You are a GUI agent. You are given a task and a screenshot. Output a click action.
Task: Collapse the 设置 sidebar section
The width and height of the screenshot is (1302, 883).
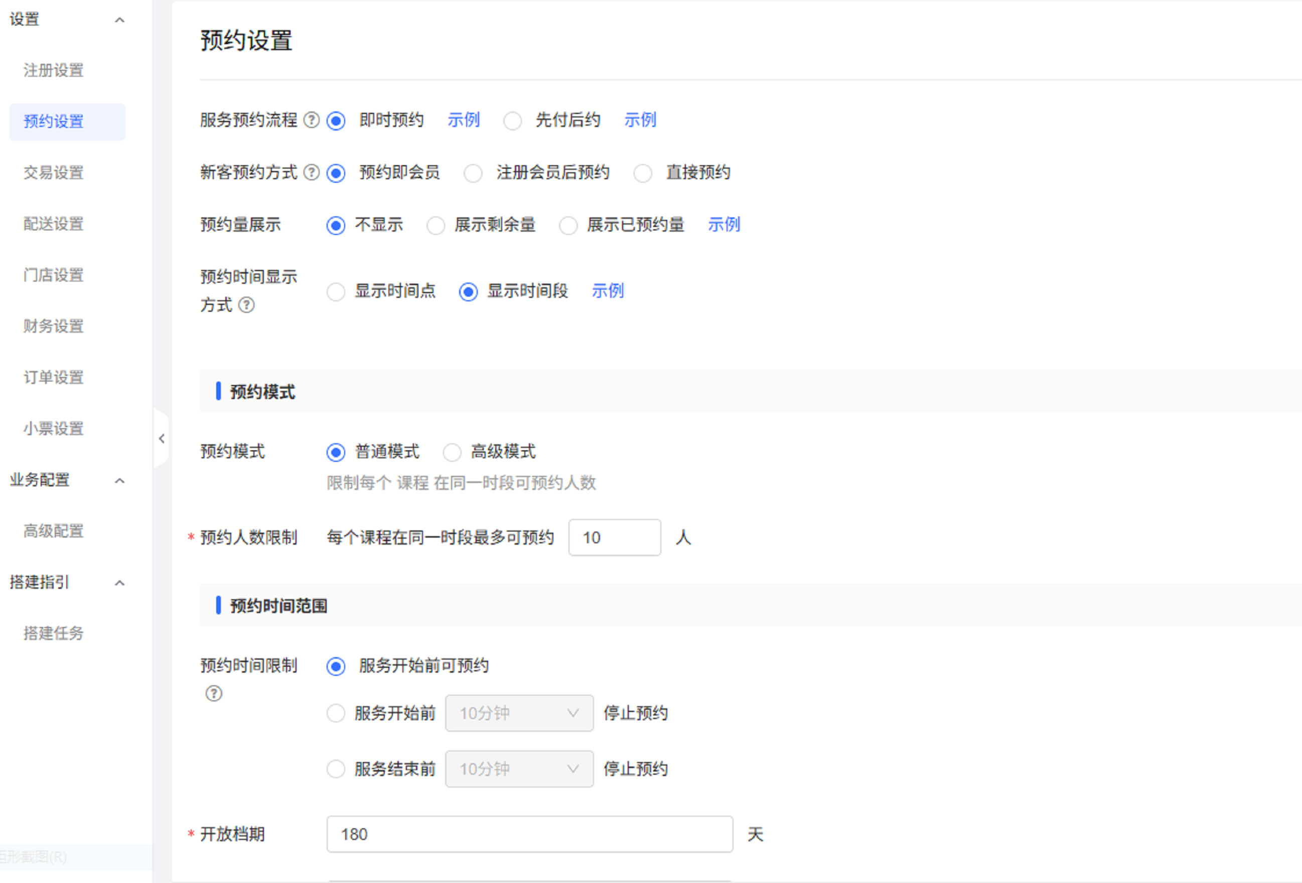click(x=119, y=20)
